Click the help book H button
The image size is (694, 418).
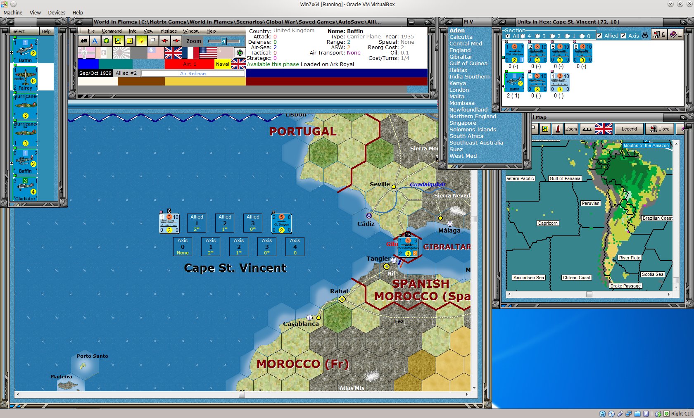coord(676,34)
